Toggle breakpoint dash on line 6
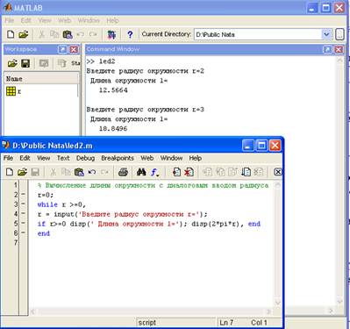This screenshot has width=350, height=329. click(x=24, y=233)
